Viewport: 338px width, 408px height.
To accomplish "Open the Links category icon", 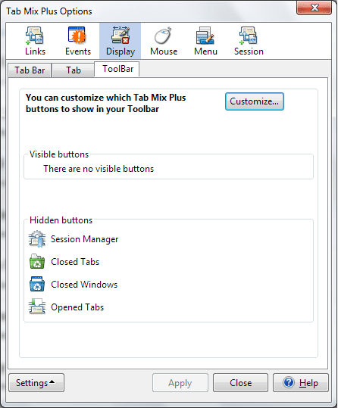I will click(35, 36).
